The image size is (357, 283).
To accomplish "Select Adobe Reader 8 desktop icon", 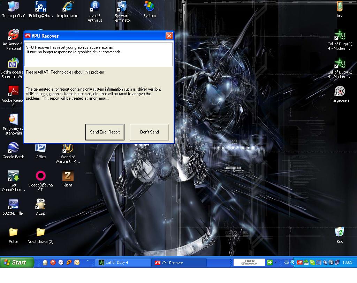I will pos(13,96).
